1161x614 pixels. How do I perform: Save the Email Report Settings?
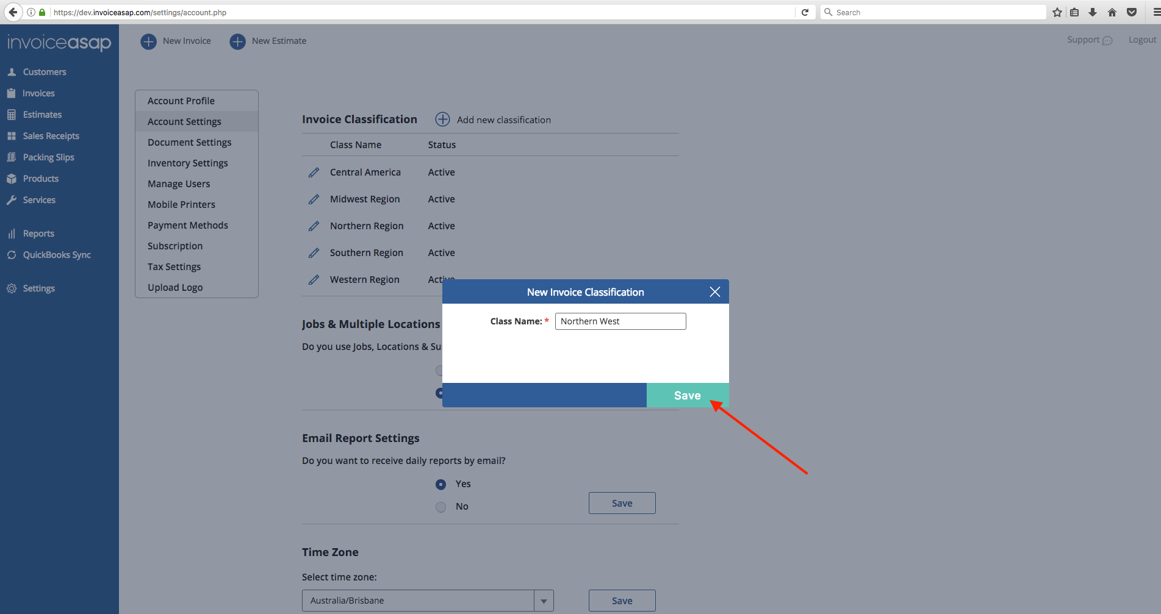point(622,503)
